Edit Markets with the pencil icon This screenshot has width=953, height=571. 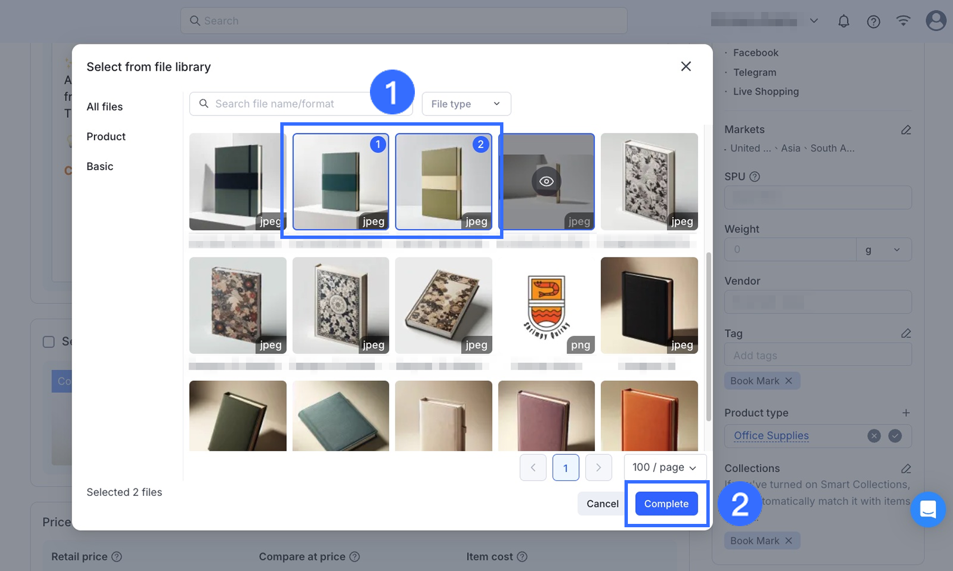click(x=905, y=130)
